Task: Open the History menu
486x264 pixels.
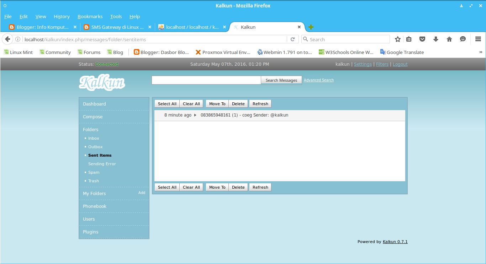Action: tap(62, 16)
